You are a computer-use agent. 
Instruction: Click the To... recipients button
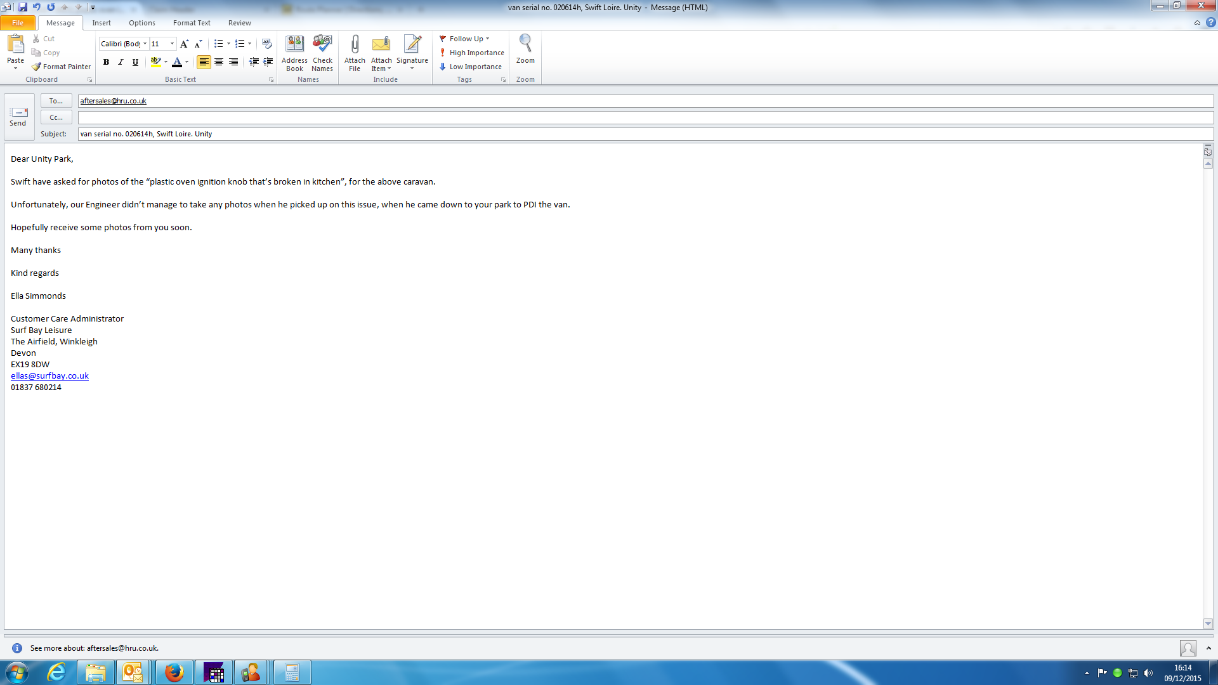(56, 101)
